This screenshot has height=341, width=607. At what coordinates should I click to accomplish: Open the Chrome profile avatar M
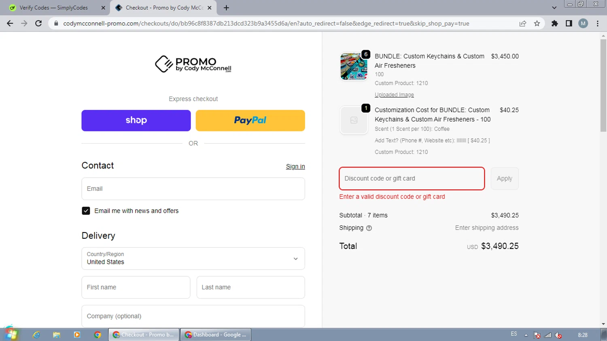(x=583, y=23)
